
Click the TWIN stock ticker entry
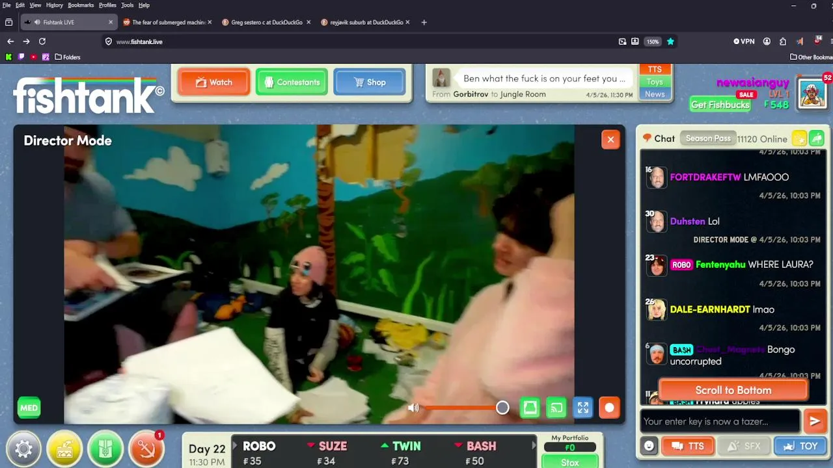[x=400, y=453]
